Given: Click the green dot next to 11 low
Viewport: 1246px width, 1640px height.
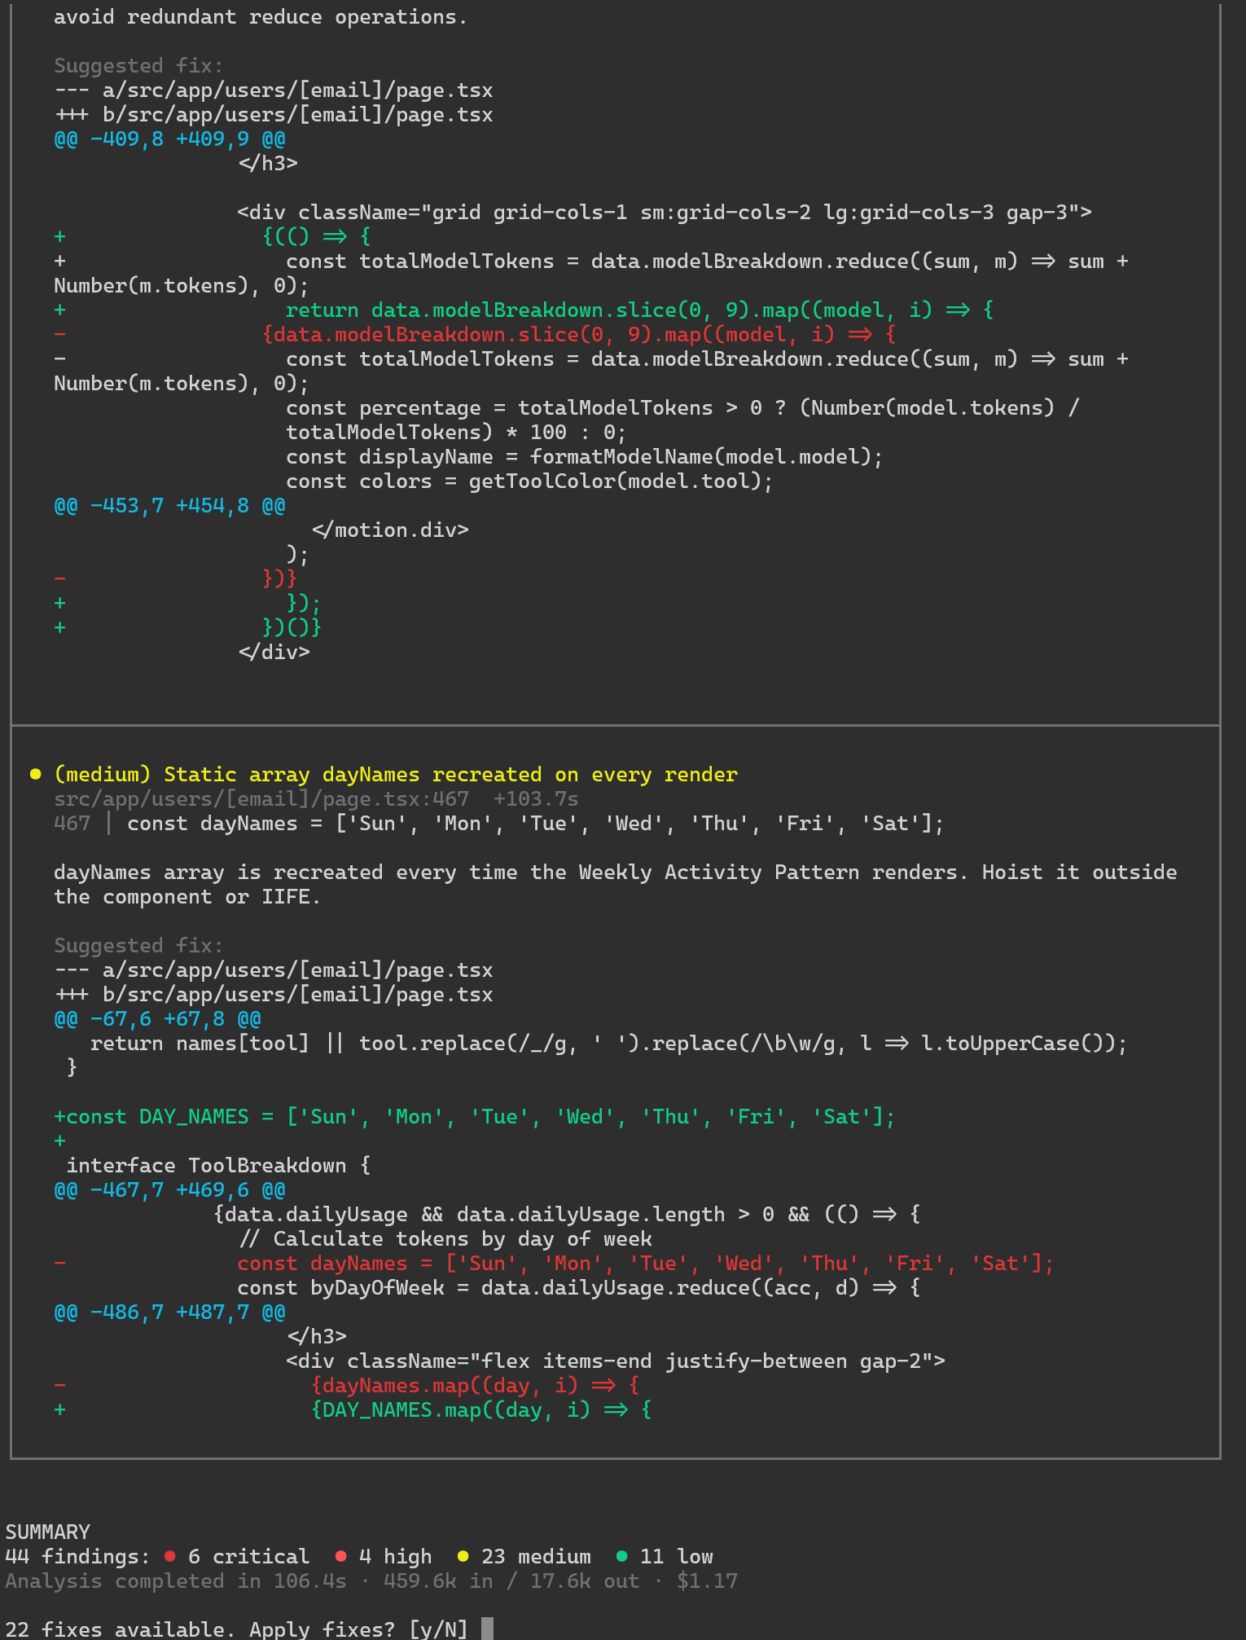Looking at the screenshot, I should point(621,1556).
